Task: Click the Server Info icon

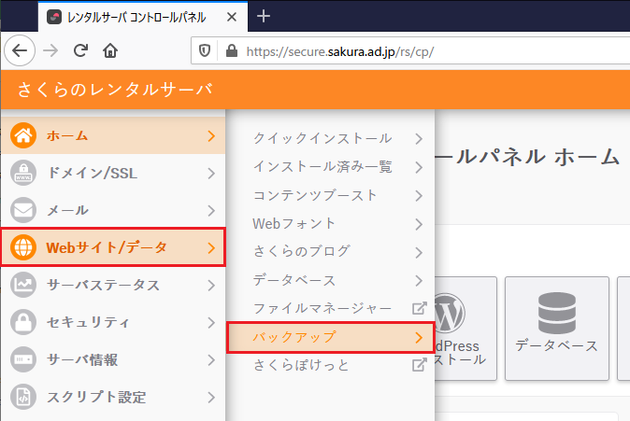Action: point(23,359)
